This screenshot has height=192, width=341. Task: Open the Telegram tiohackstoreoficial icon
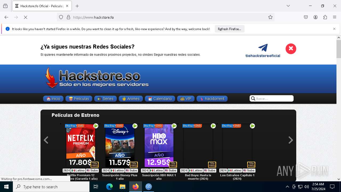[x=263, y=48]
